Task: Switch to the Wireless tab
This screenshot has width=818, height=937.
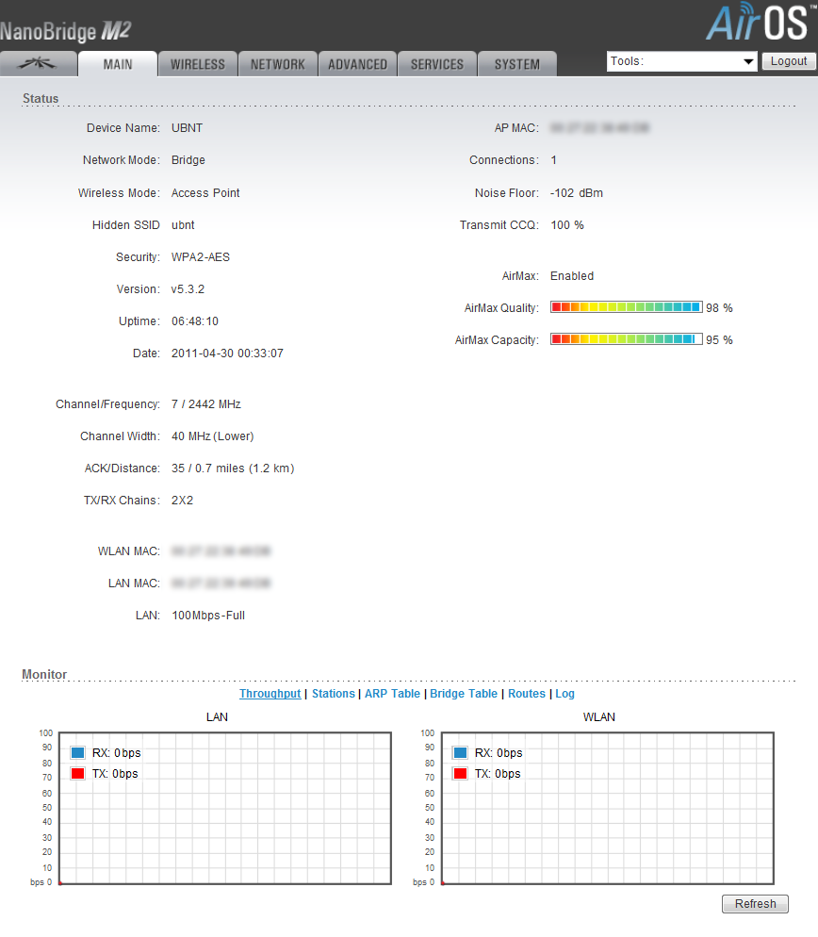Action: (198, 64)
